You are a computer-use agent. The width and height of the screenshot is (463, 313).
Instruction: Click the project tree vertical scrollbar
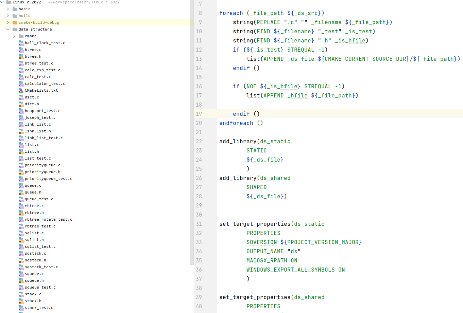click(192, 132)
